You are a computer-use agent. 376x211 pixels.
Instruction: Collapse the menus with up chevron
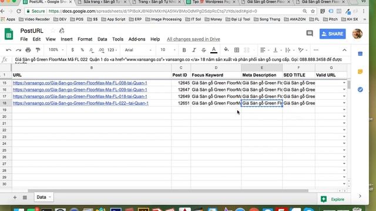(345, 50)
